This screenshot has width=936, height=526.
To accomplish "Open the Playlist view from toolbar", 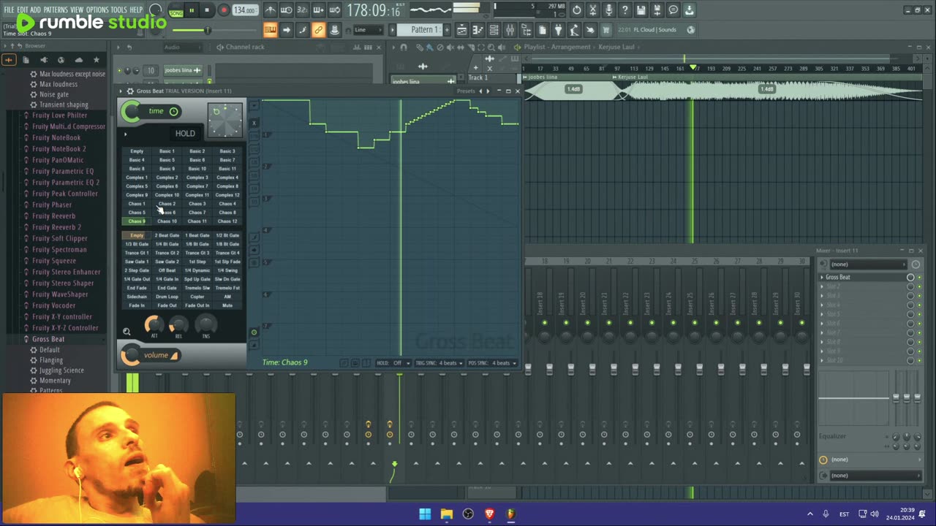I will click(461, 30).
